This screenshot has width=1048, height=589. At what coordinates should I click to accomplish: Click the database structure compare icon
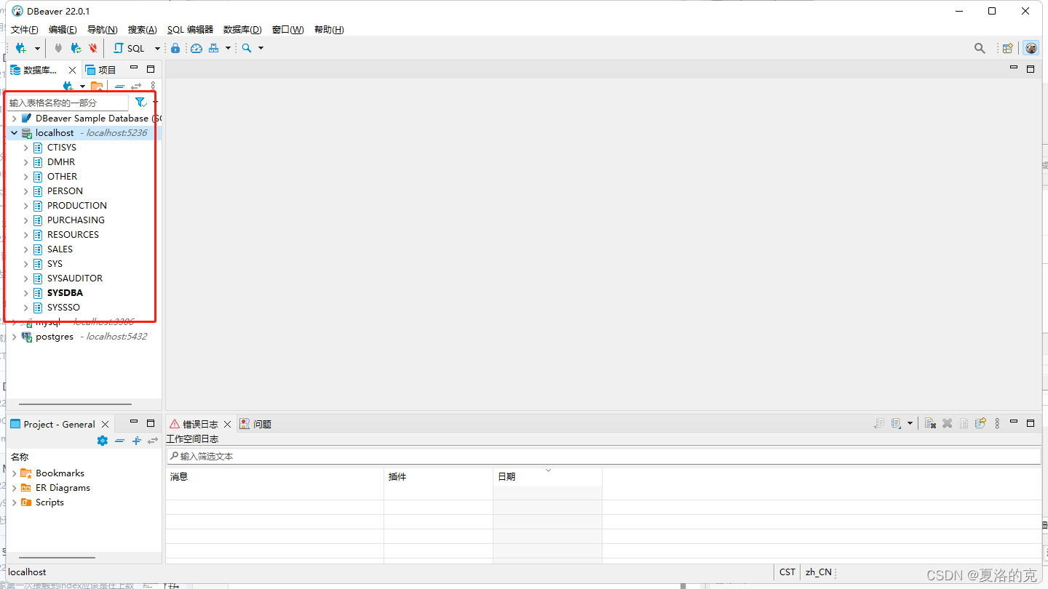click(x=213, y=48)
